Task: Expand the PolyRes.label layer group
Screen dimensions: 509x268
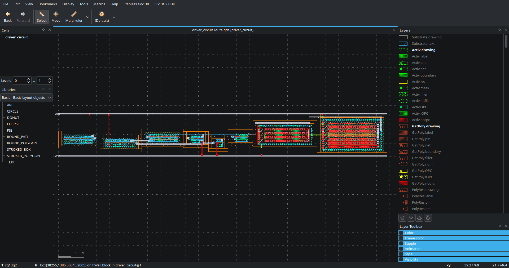Action: (x=403, y=196)
